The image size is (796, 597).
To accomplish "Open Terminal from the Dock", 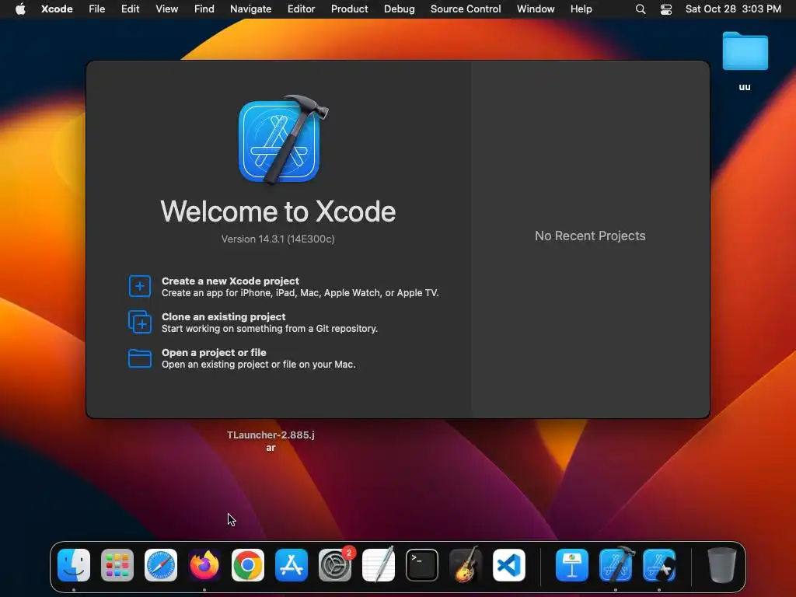I will (422, 565).
